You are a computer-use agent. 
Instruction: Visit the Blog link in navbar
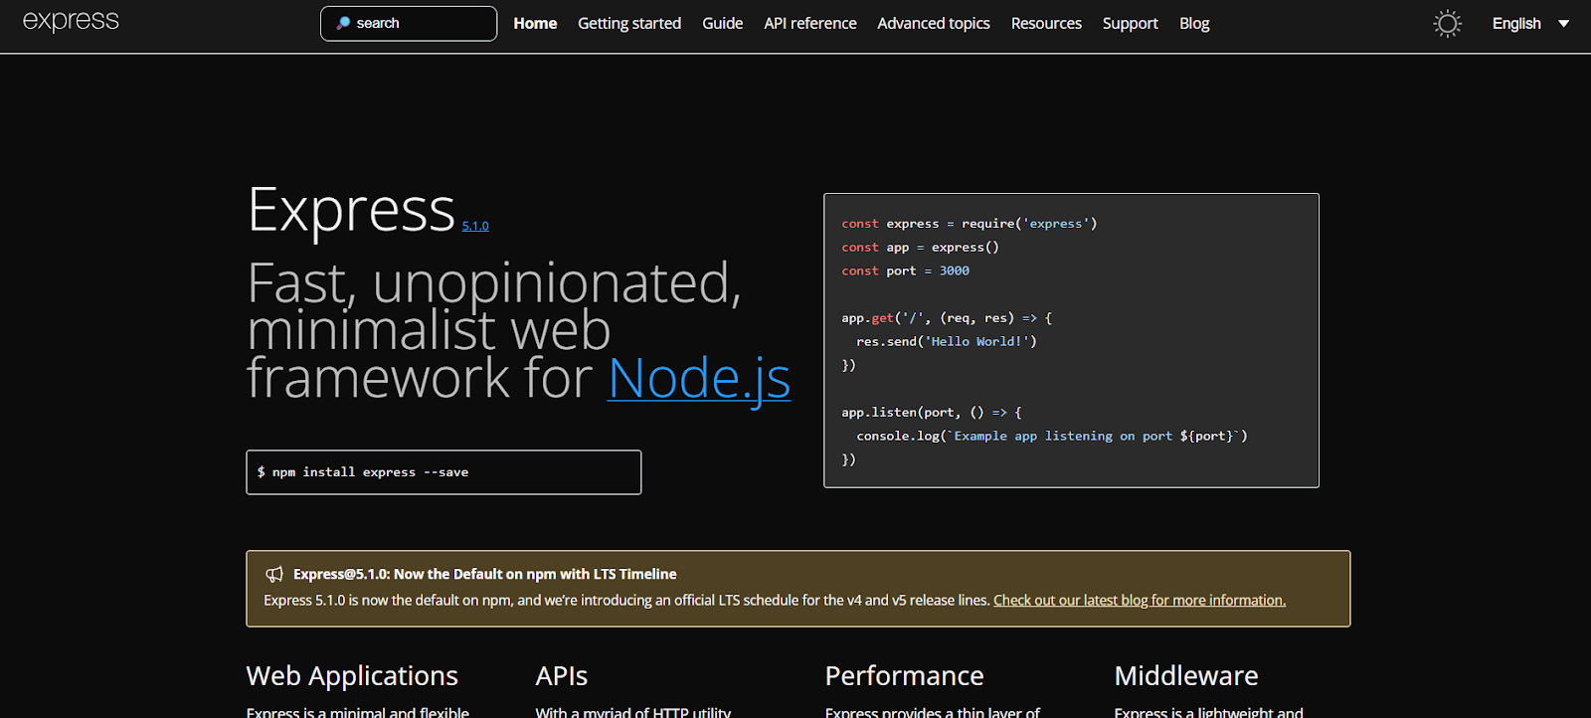(1194, 24)
